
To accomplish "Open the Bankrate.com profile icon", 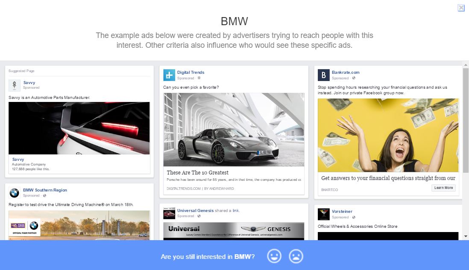I will 324,75.
